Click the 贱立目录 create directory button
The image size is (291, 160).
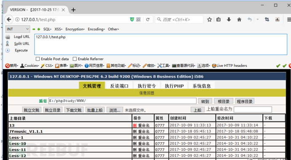53,110
